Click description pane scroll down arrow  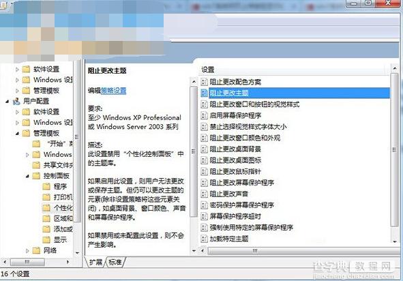click(194, 250)
